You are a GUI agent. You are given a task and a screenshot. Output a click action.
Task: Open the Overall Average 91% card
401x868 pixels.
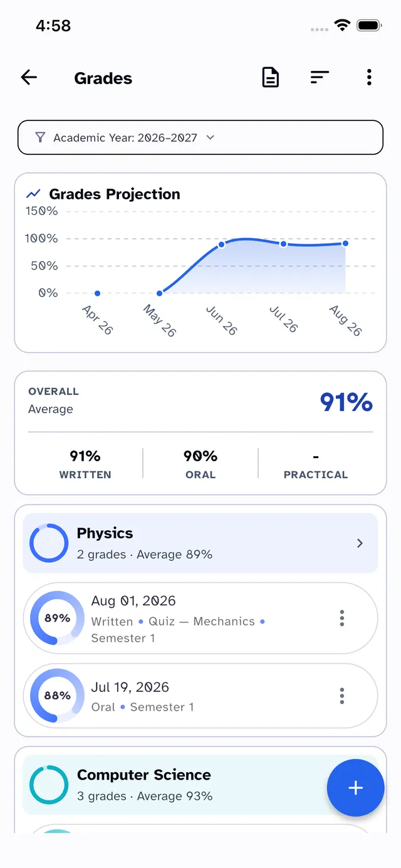(x=200, y=433)
